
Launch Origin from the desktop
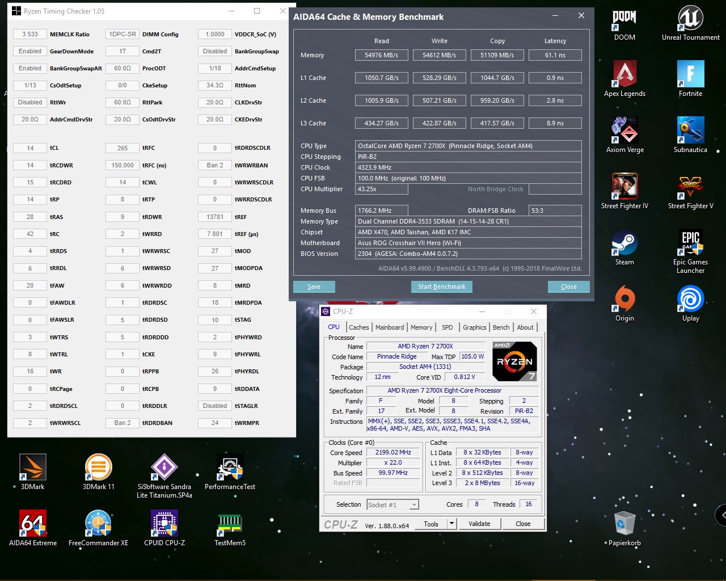pos(624,304)
